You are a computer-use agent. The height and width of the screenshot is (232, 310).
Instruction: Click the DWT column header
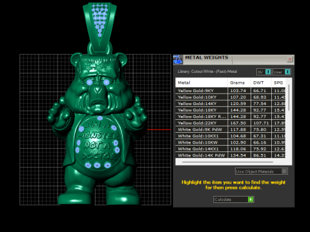tap(261, 82)
